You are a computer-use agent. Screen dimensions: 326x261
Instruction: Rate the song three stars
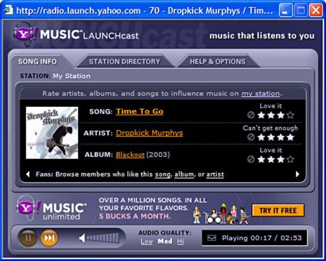click(281, 115)
